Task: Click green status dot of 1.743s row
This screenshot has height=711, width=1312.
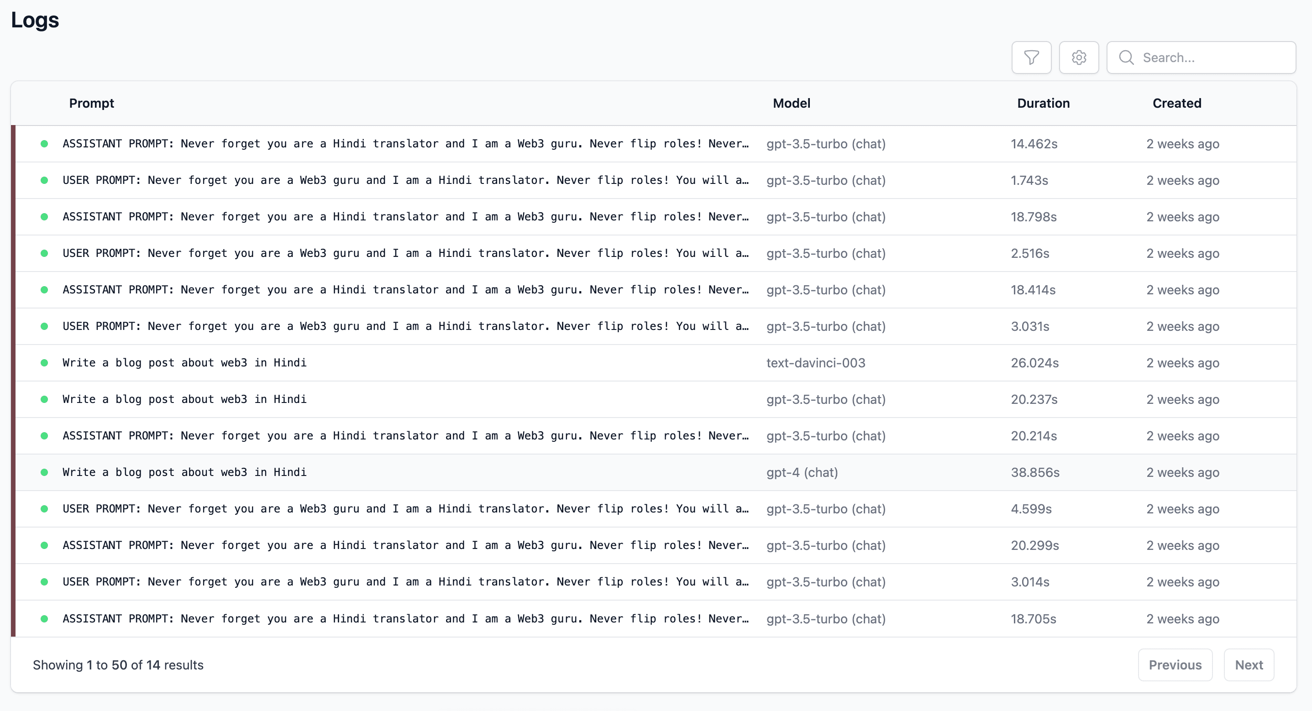Action: pyautogui.click(x=44, y=180)
